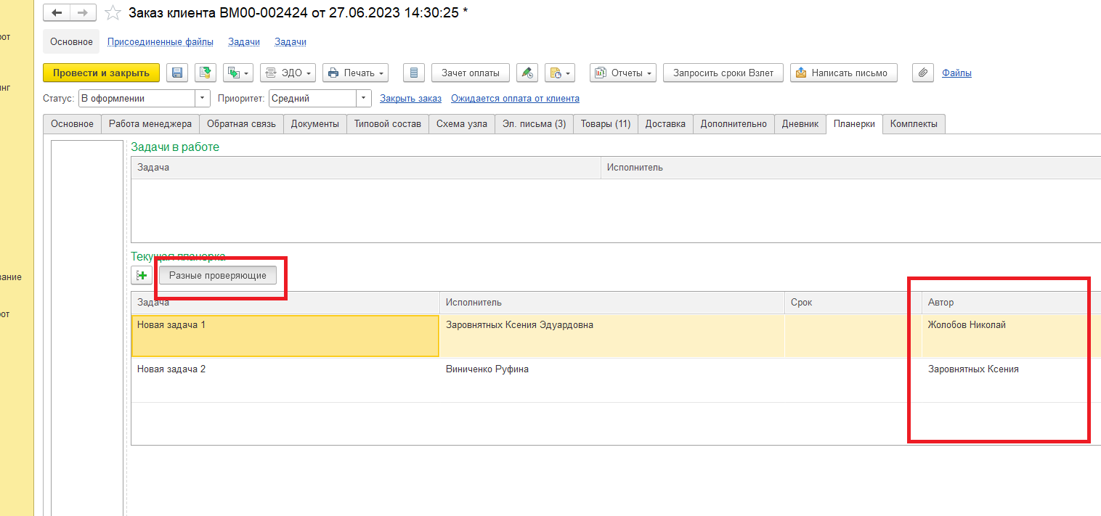Image resolution: width=1101 pixels, height=516 pixels.
Task: Click the post document icon beside the save icon
Action: coord(206,73)
